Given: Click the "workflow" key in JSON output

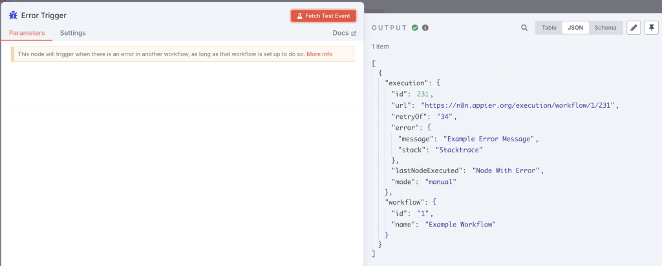Looking at the screenshot, I should [x=403, y=203].
